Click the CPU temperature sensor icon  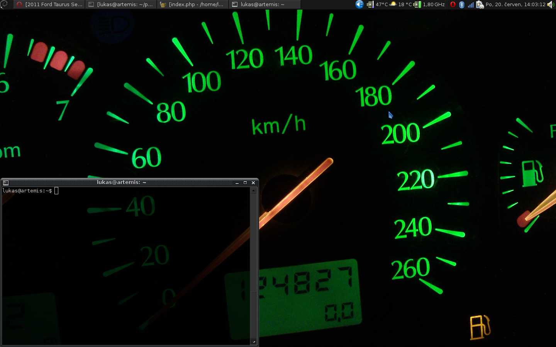370,4
